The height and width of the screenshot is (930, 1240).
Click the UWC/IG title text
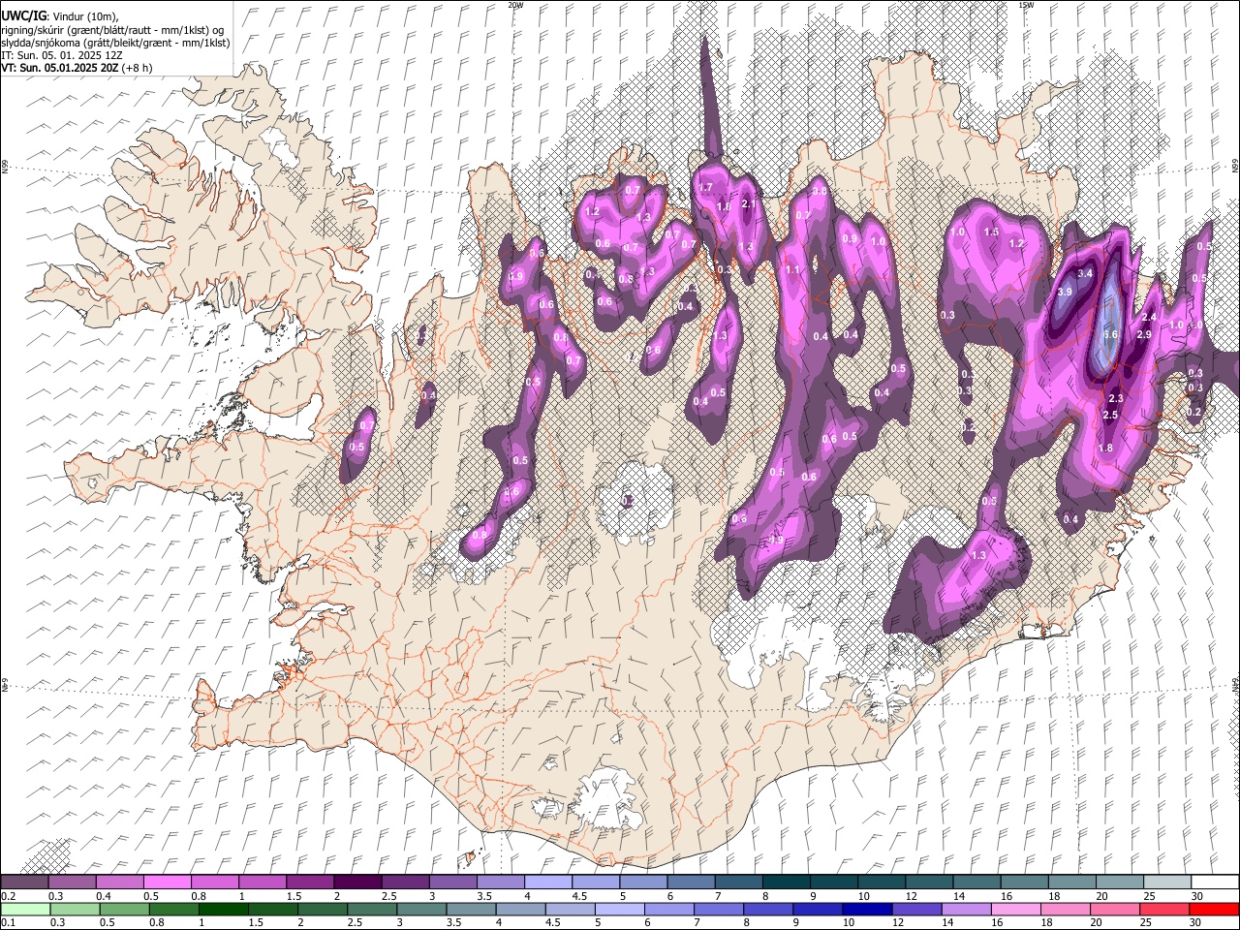(23, 16)
